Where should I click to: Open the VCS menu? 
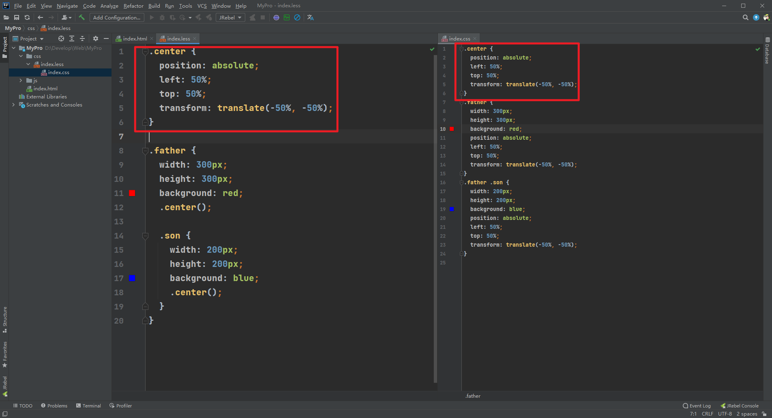point(202,6)
